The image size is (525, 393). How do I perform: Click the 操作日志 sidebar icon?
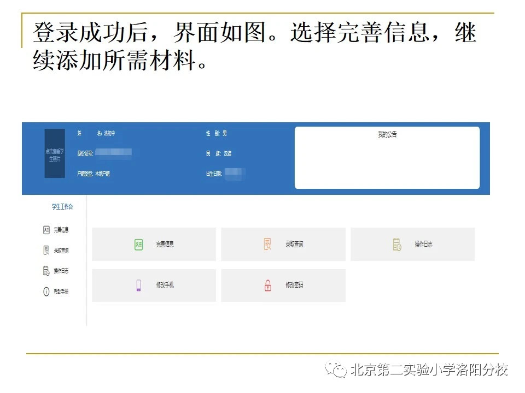coord(46,271)
